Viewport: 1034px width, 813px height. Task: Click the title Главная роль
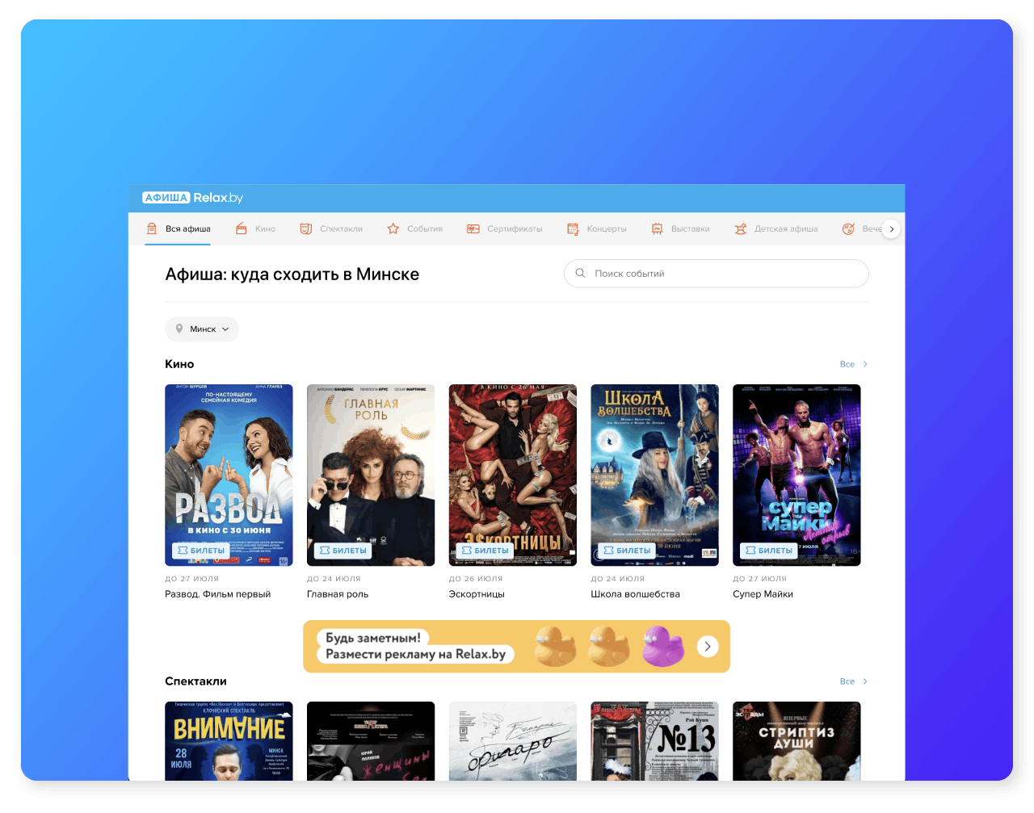(338, 594)
